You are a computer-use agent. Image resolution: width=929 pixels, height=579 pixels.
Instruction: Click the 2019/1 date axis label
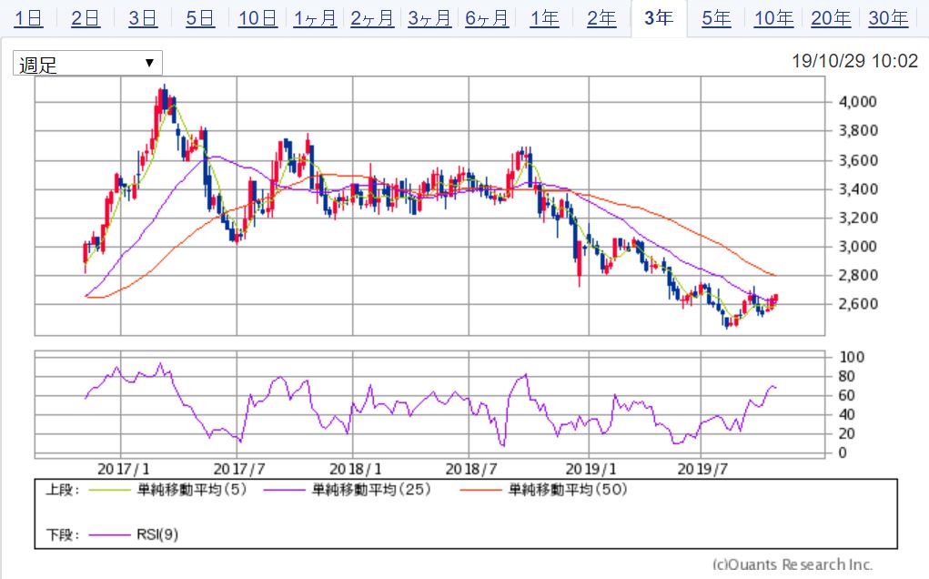click(591, 470)
